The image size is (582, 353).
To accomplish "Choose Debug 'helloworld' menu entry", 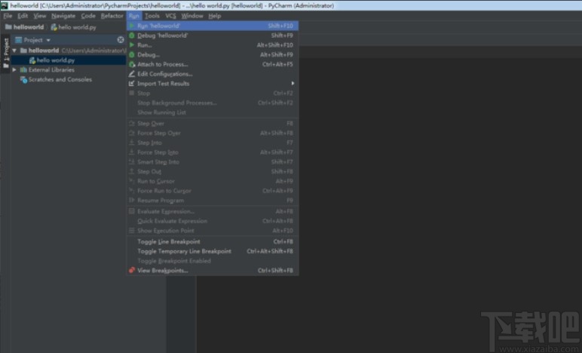I will 213,35.
